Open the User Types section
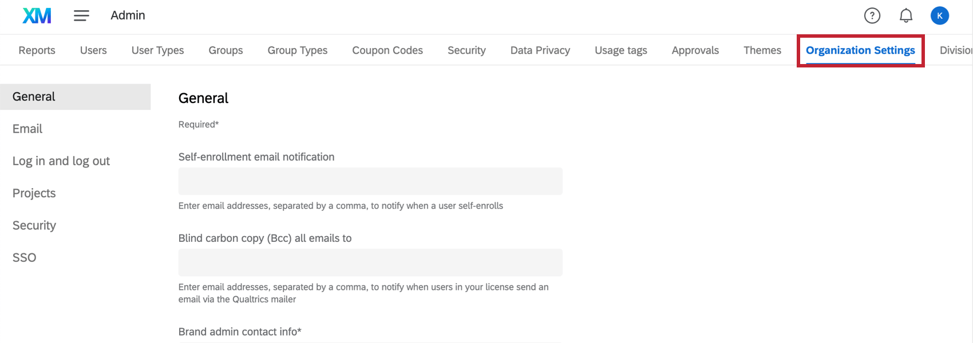 point(157,50)
